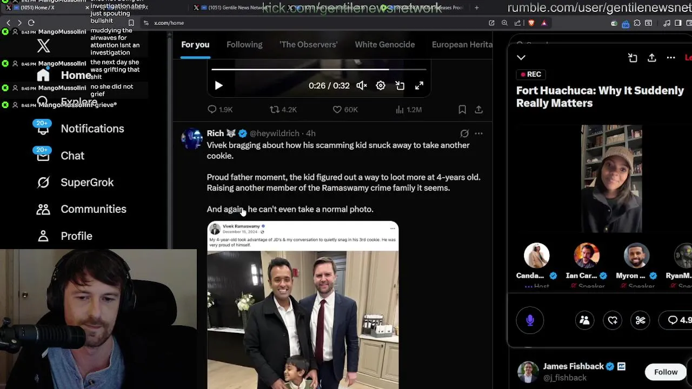The height and width of the screenshot is (389, 692).
Task: Go back using browser back arrow
Action: (8, 23)
